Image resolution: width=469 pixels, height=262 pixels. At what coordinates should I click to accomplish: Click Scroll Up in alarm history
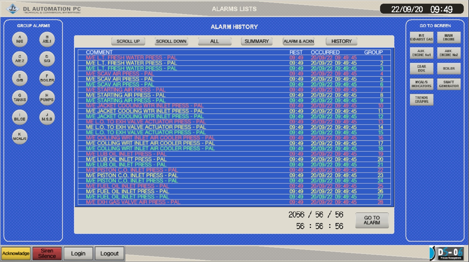click(x=128, y=41)
